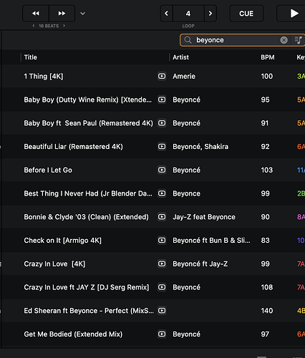The height and width of the screenshot is (358, 305).
Task: Click BPM value 90
Action: click(265, 217)
